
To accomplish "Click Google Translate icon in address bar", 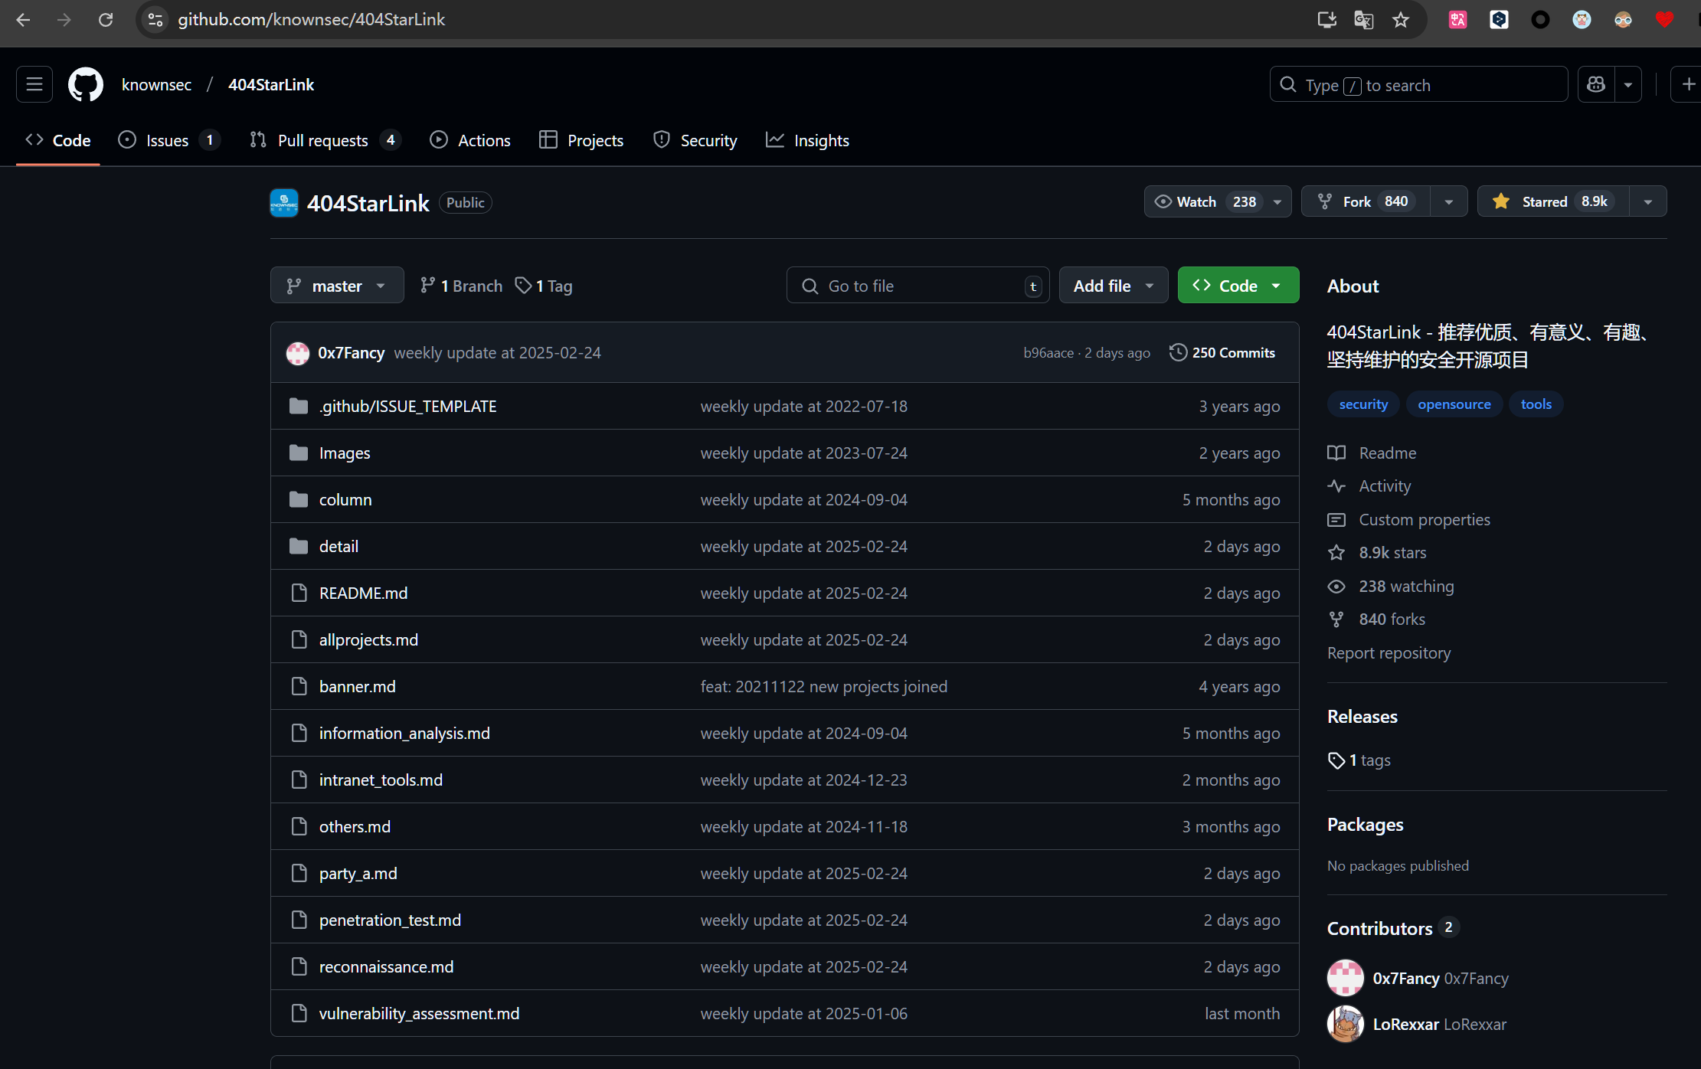I will [1363, 20].
